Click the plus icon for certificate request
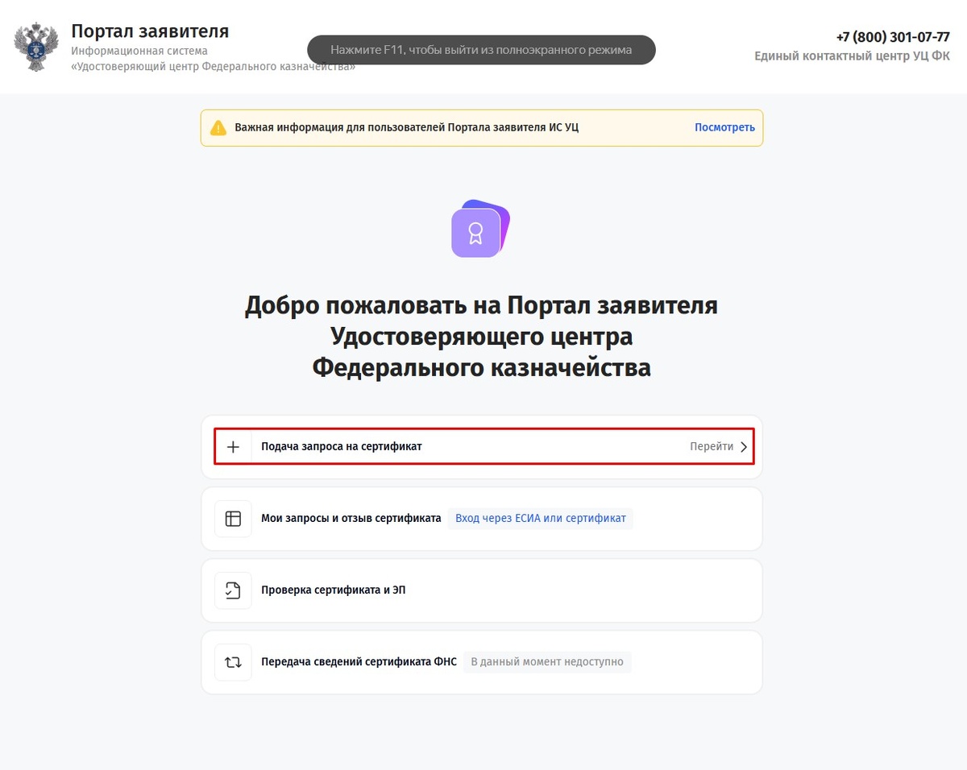967x770 pixels. click(233, 447)
